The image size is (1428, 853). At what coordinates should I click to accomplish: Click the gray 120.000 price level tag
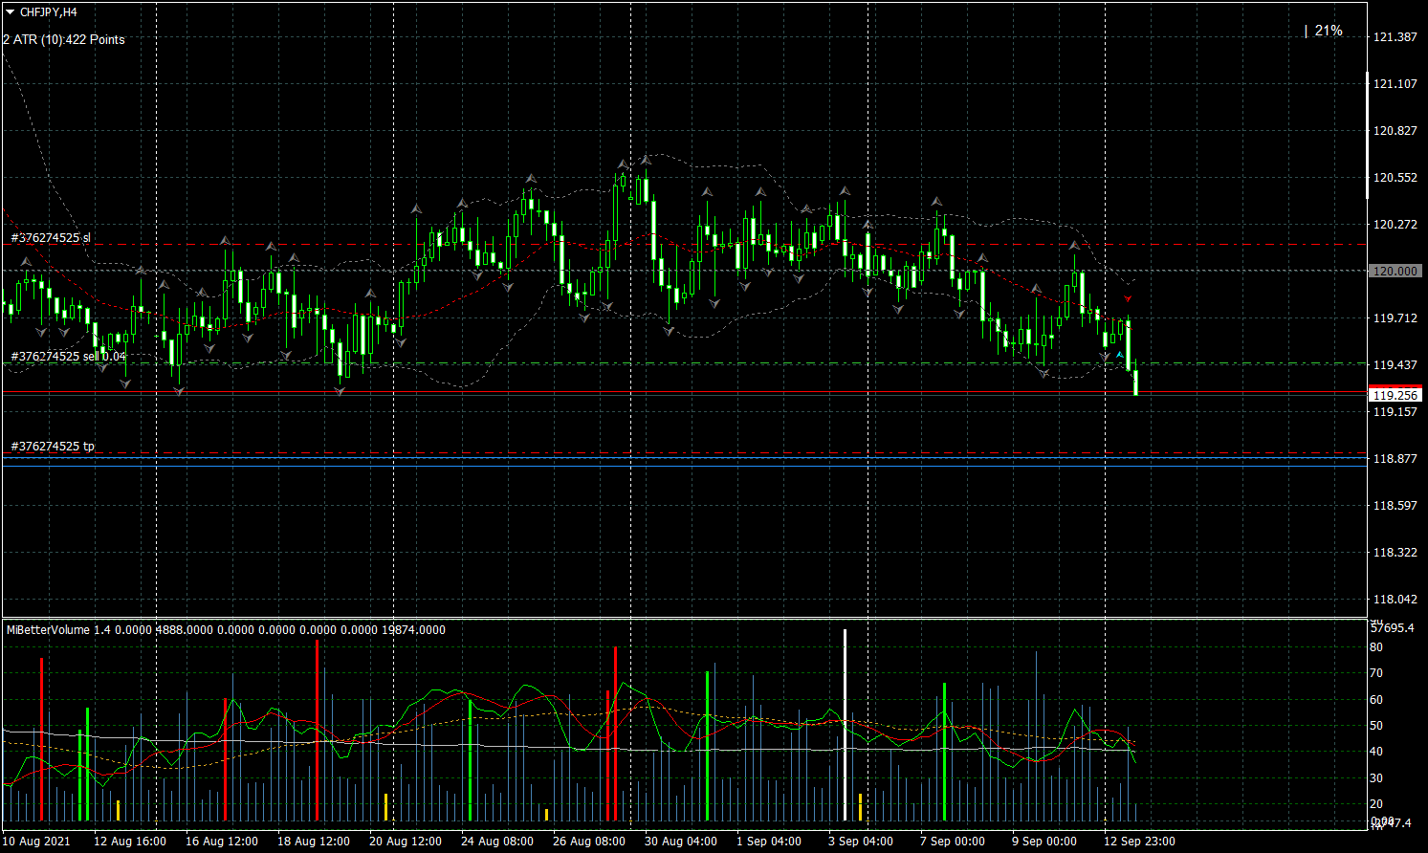tap(1395, 272)
